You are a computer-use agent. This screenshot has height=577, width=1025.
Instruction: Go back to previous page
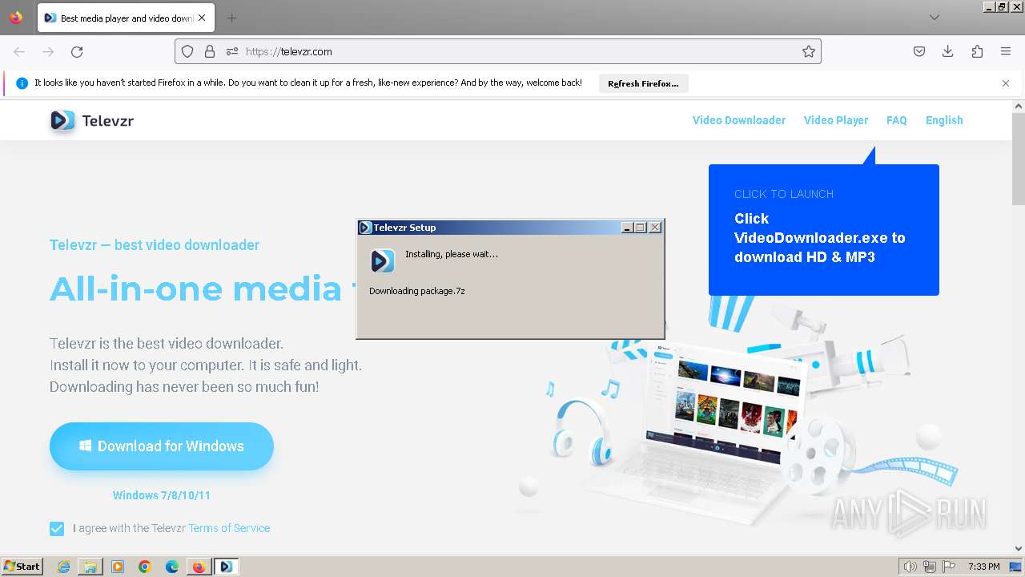[19, 51]
